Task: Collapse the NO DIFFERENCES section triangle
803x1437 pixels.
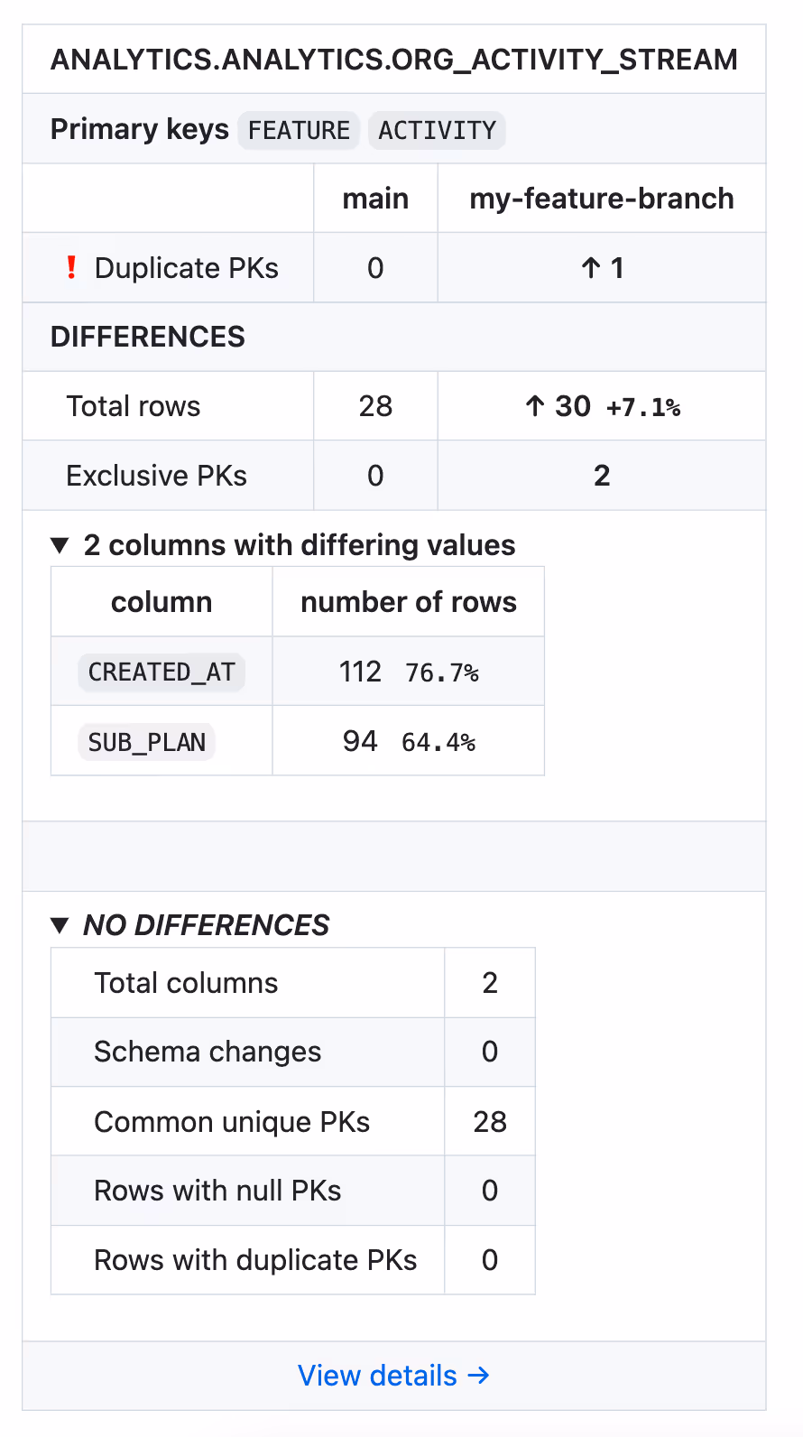Action: coord(60,925)
